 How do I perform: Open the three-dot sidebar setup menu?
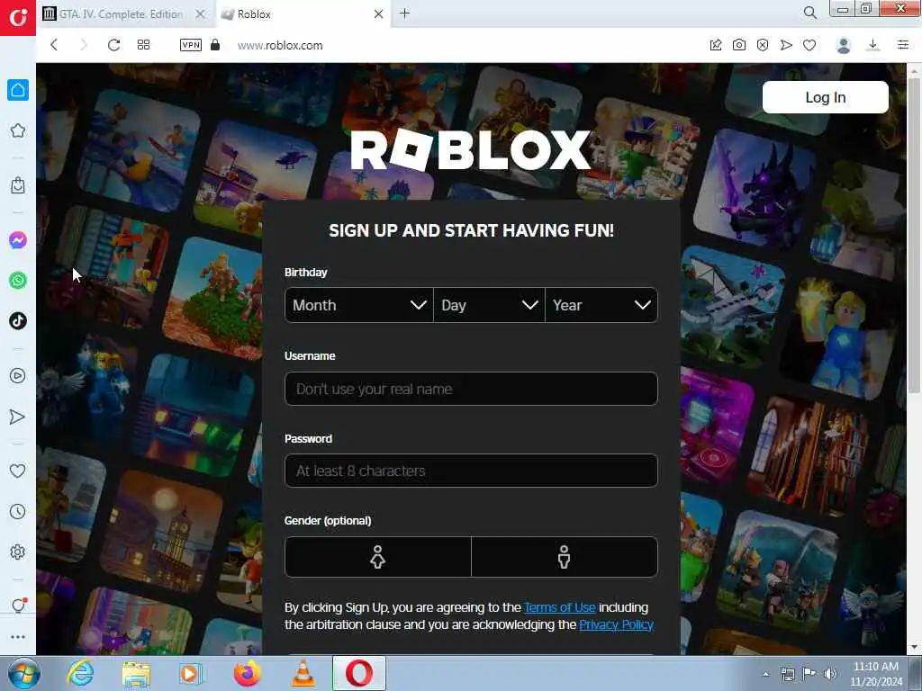pyautogui.click(x=18, y=637)
